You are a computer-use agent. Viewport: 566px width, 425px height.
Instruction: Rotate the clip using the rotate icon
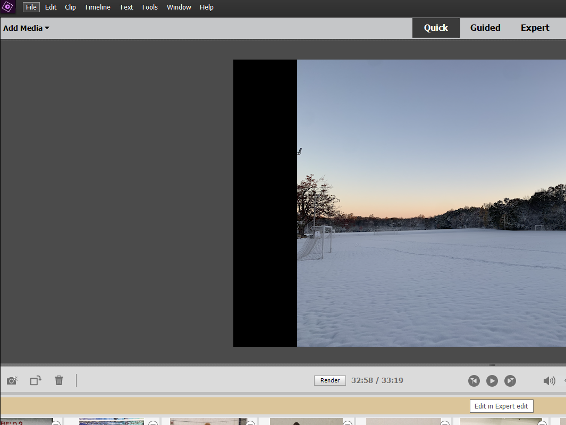(x=35, y=380)
